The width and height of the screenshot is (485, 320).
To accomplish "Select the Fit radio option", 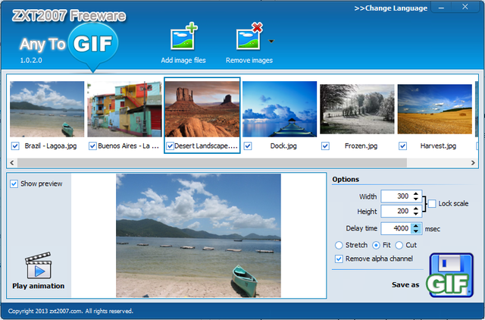I will 376,245.
